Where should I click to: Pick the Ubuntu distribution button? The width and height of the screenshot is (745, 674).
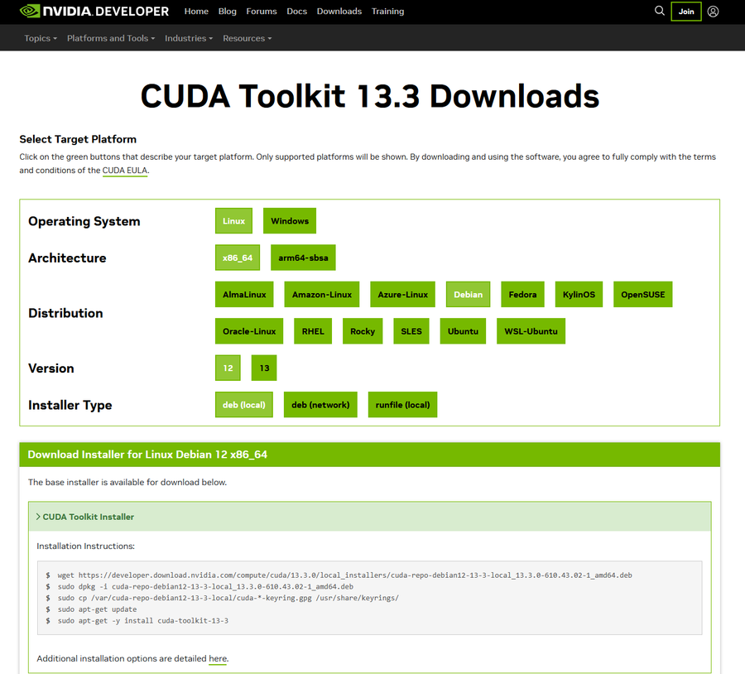point(463,331)
